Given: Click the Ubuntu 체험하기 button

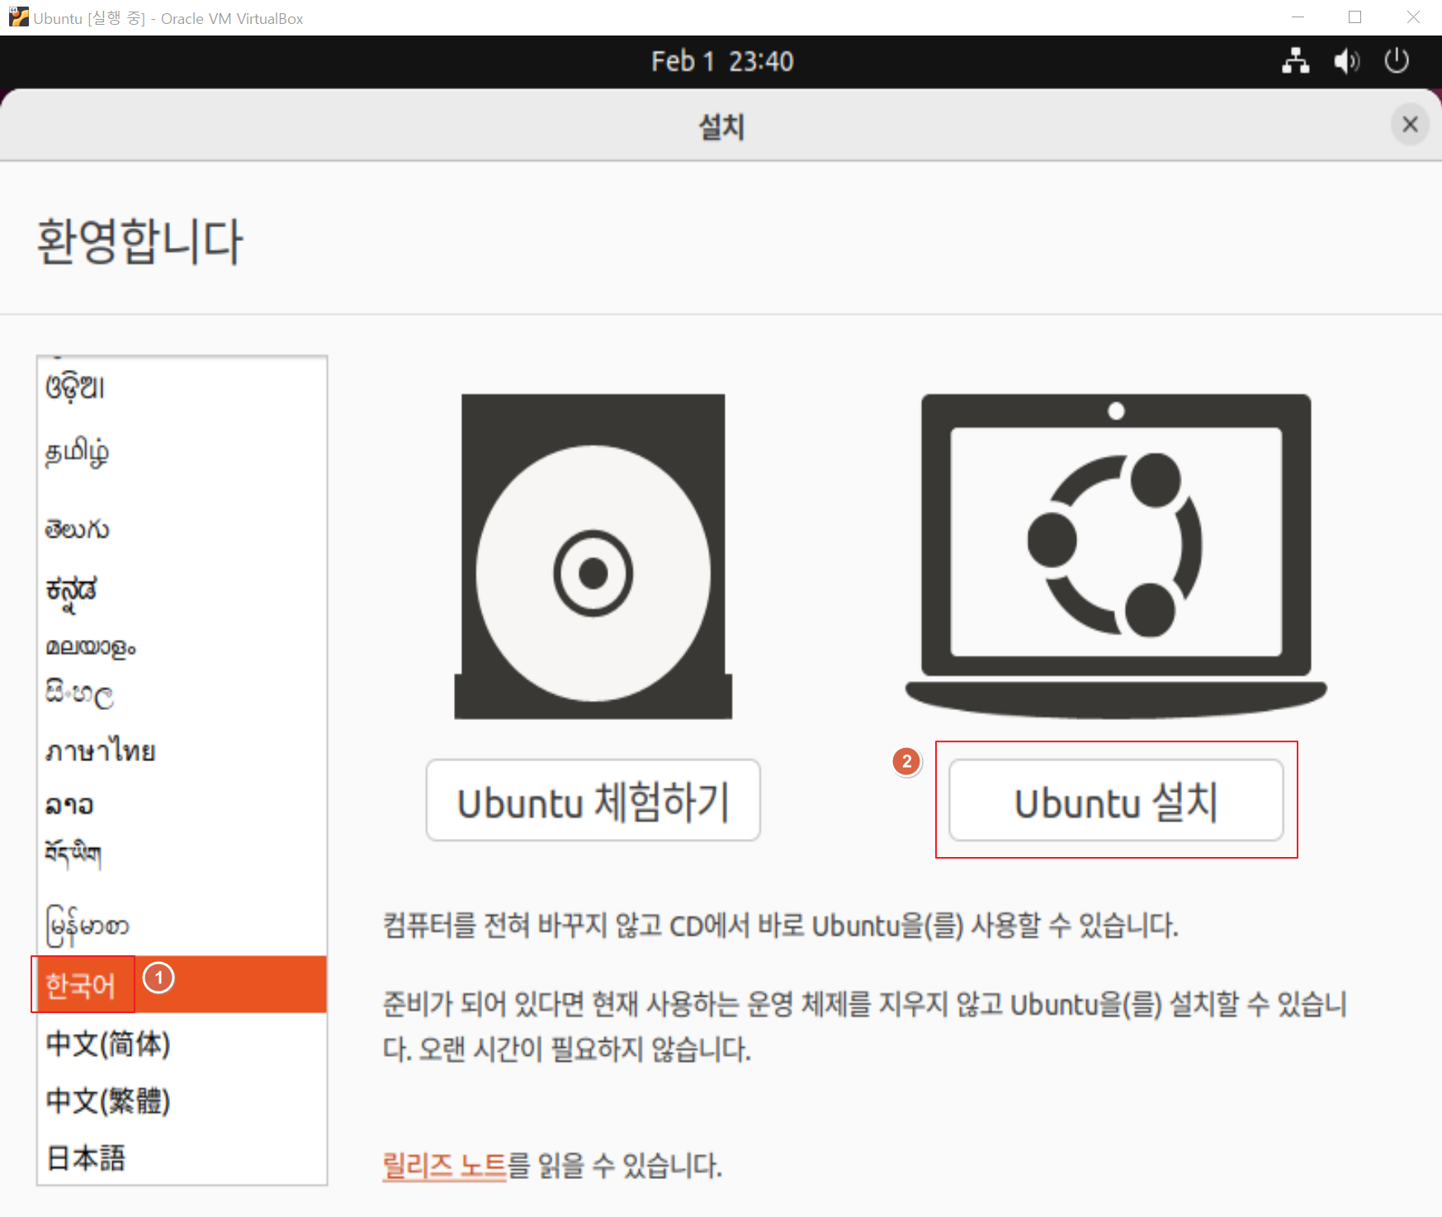Looking at the screenshot, I should [x=593, y=801].
